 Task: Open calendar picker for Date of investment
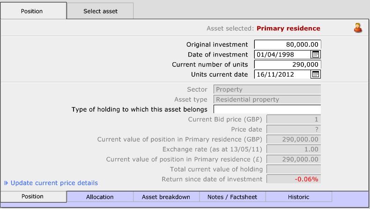[316, 55]
